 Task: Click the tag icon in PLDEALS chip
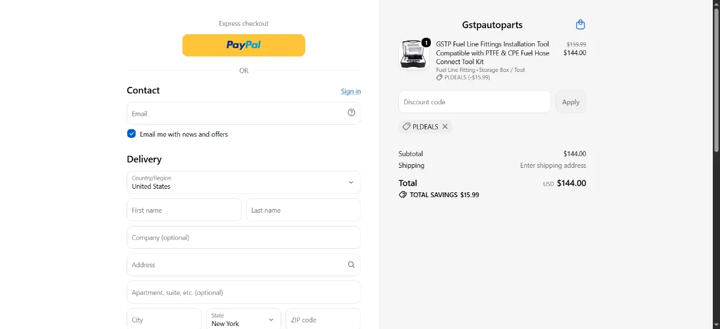(x=406, y=126)
